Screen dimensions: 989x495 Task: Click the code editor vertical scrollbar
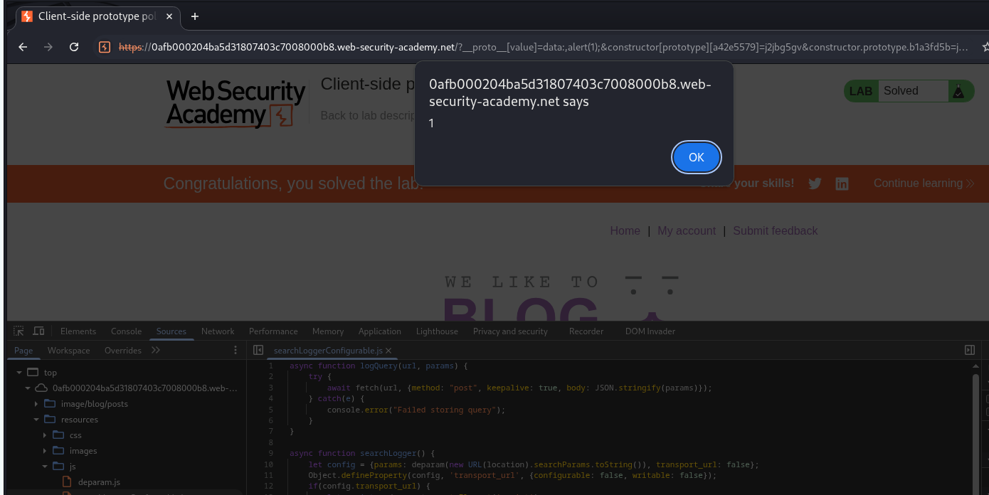tap(975, 427)
